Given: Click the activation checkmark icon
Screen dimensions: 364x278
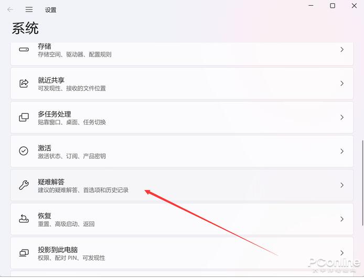Looking at the screenshot, I should pyautogui.click(x=24, y=151).
